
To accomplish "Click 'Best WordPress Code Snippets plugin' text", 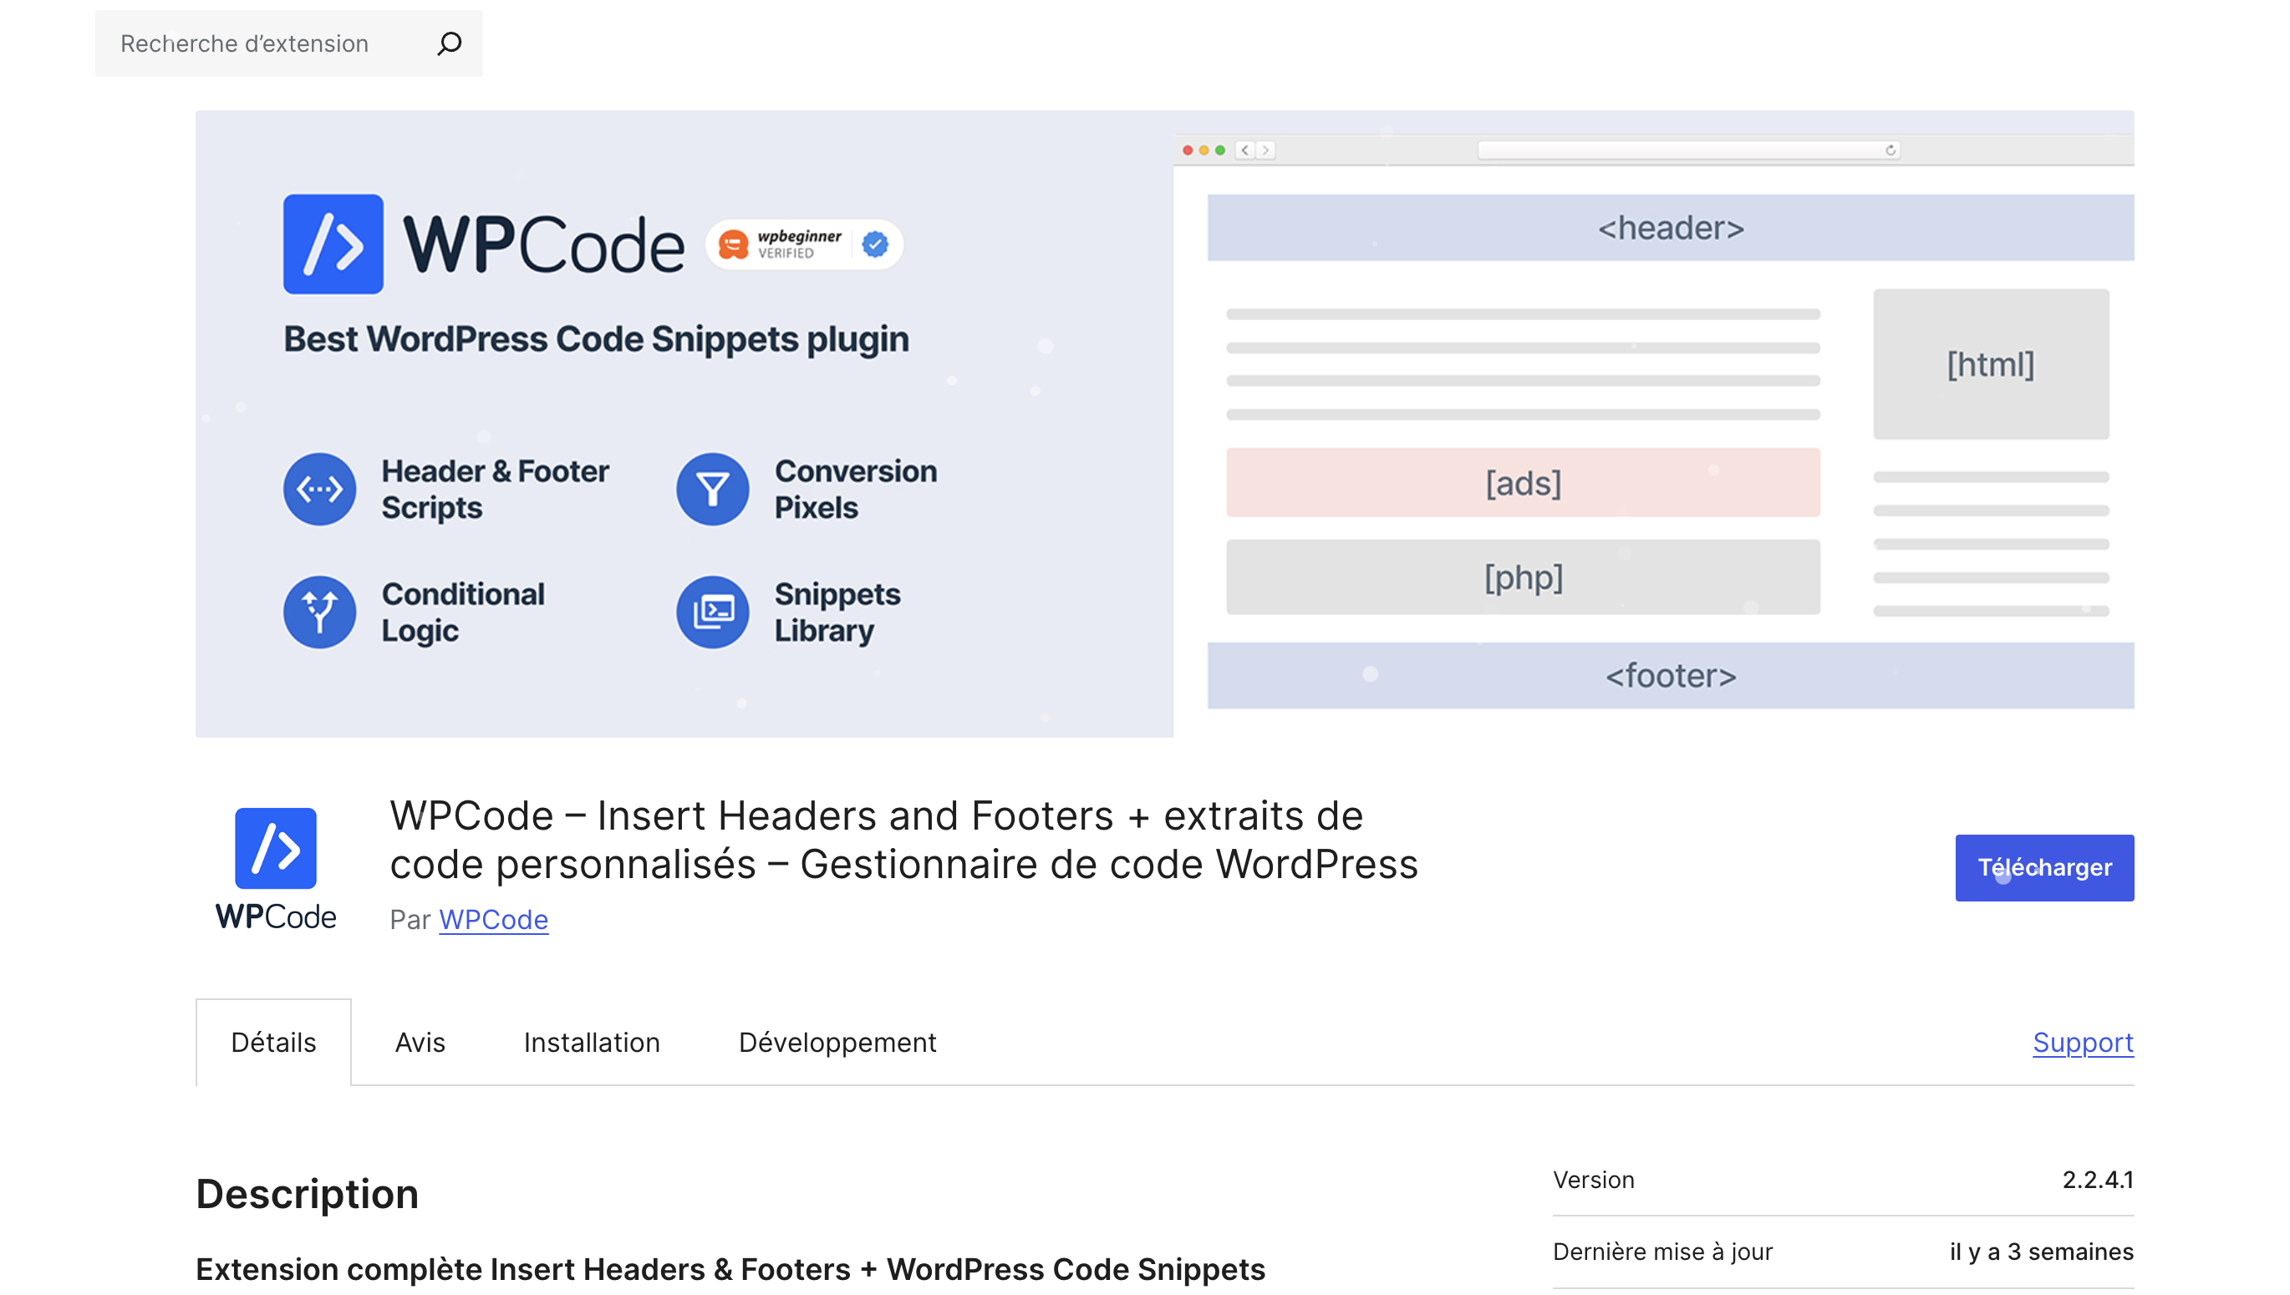I will pos(596,339).
